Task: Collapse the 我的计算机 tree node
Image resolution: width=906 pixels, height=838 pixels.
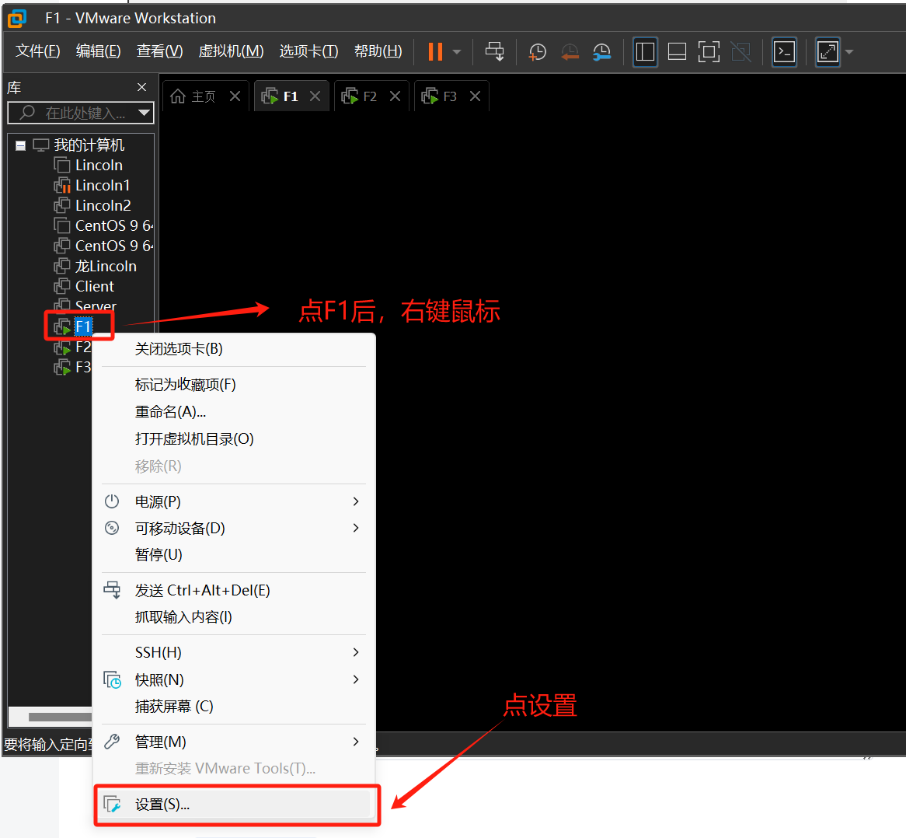Action: 21,145
